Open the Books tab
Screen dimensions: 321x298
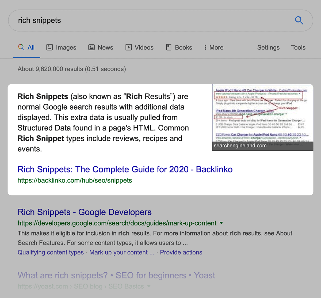(179, 47)
